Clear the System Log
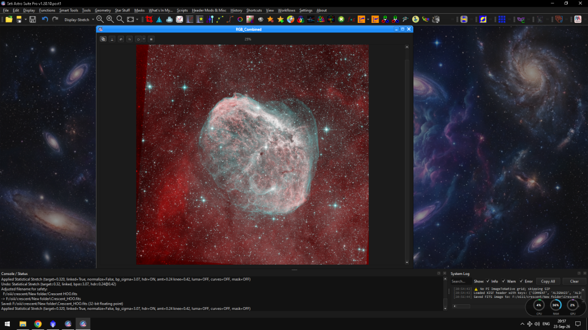Viewport: 588px width, 330px height. [574, 281]
